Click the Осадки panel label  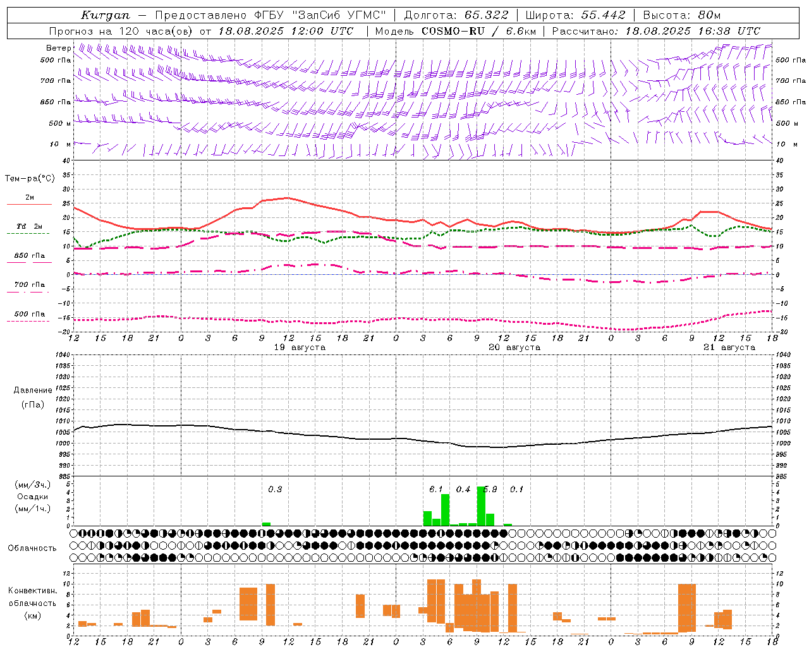[x=32, y=497]
